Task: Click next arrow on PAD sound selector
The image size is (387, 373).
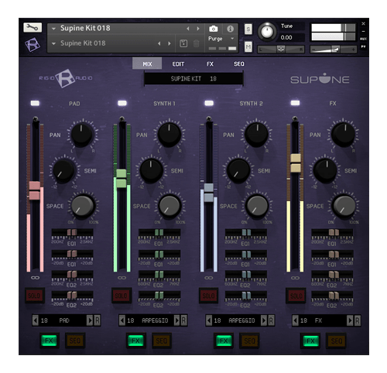Action: [x=90, y=320]
